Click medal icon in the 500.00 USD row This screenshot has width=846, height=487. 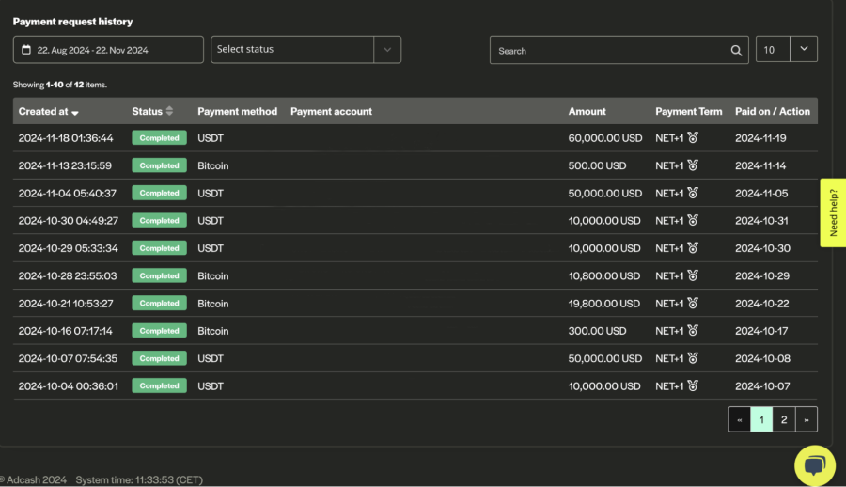click(x=693, y=165)
